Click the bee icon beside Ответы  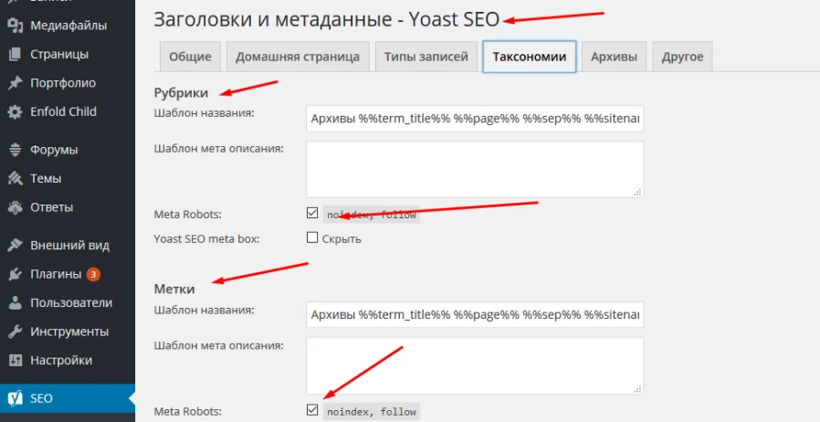[x=16, y=207]
